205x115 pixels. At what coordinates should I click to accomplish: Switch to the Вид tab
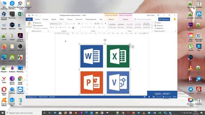[101, 19]
